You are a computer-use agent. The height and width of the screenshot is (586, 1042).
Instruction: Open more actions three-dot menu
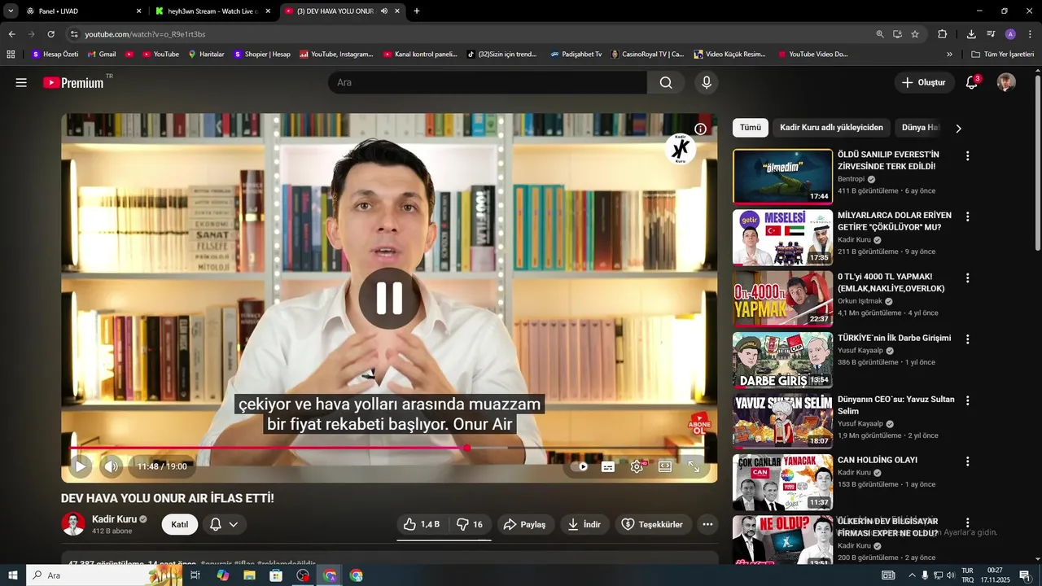click(707, 524)
